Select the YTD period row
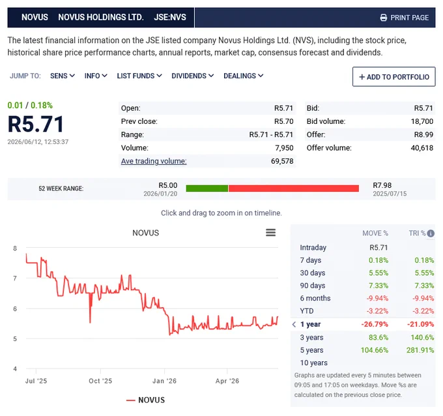This screenshot has width=443, height=416. point(363,311)
